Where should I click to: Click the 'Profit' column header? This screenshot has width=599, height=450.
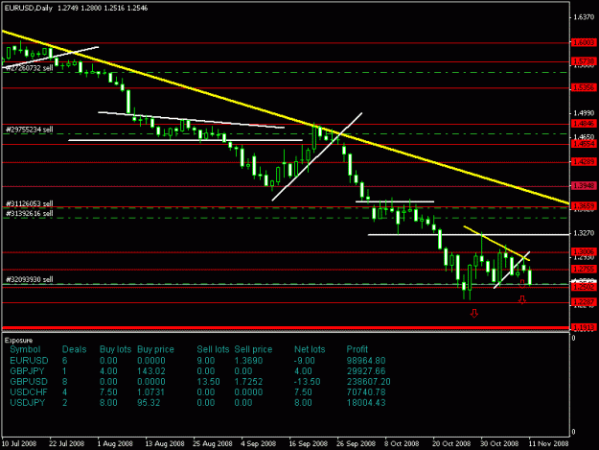[x=357, y=349]
